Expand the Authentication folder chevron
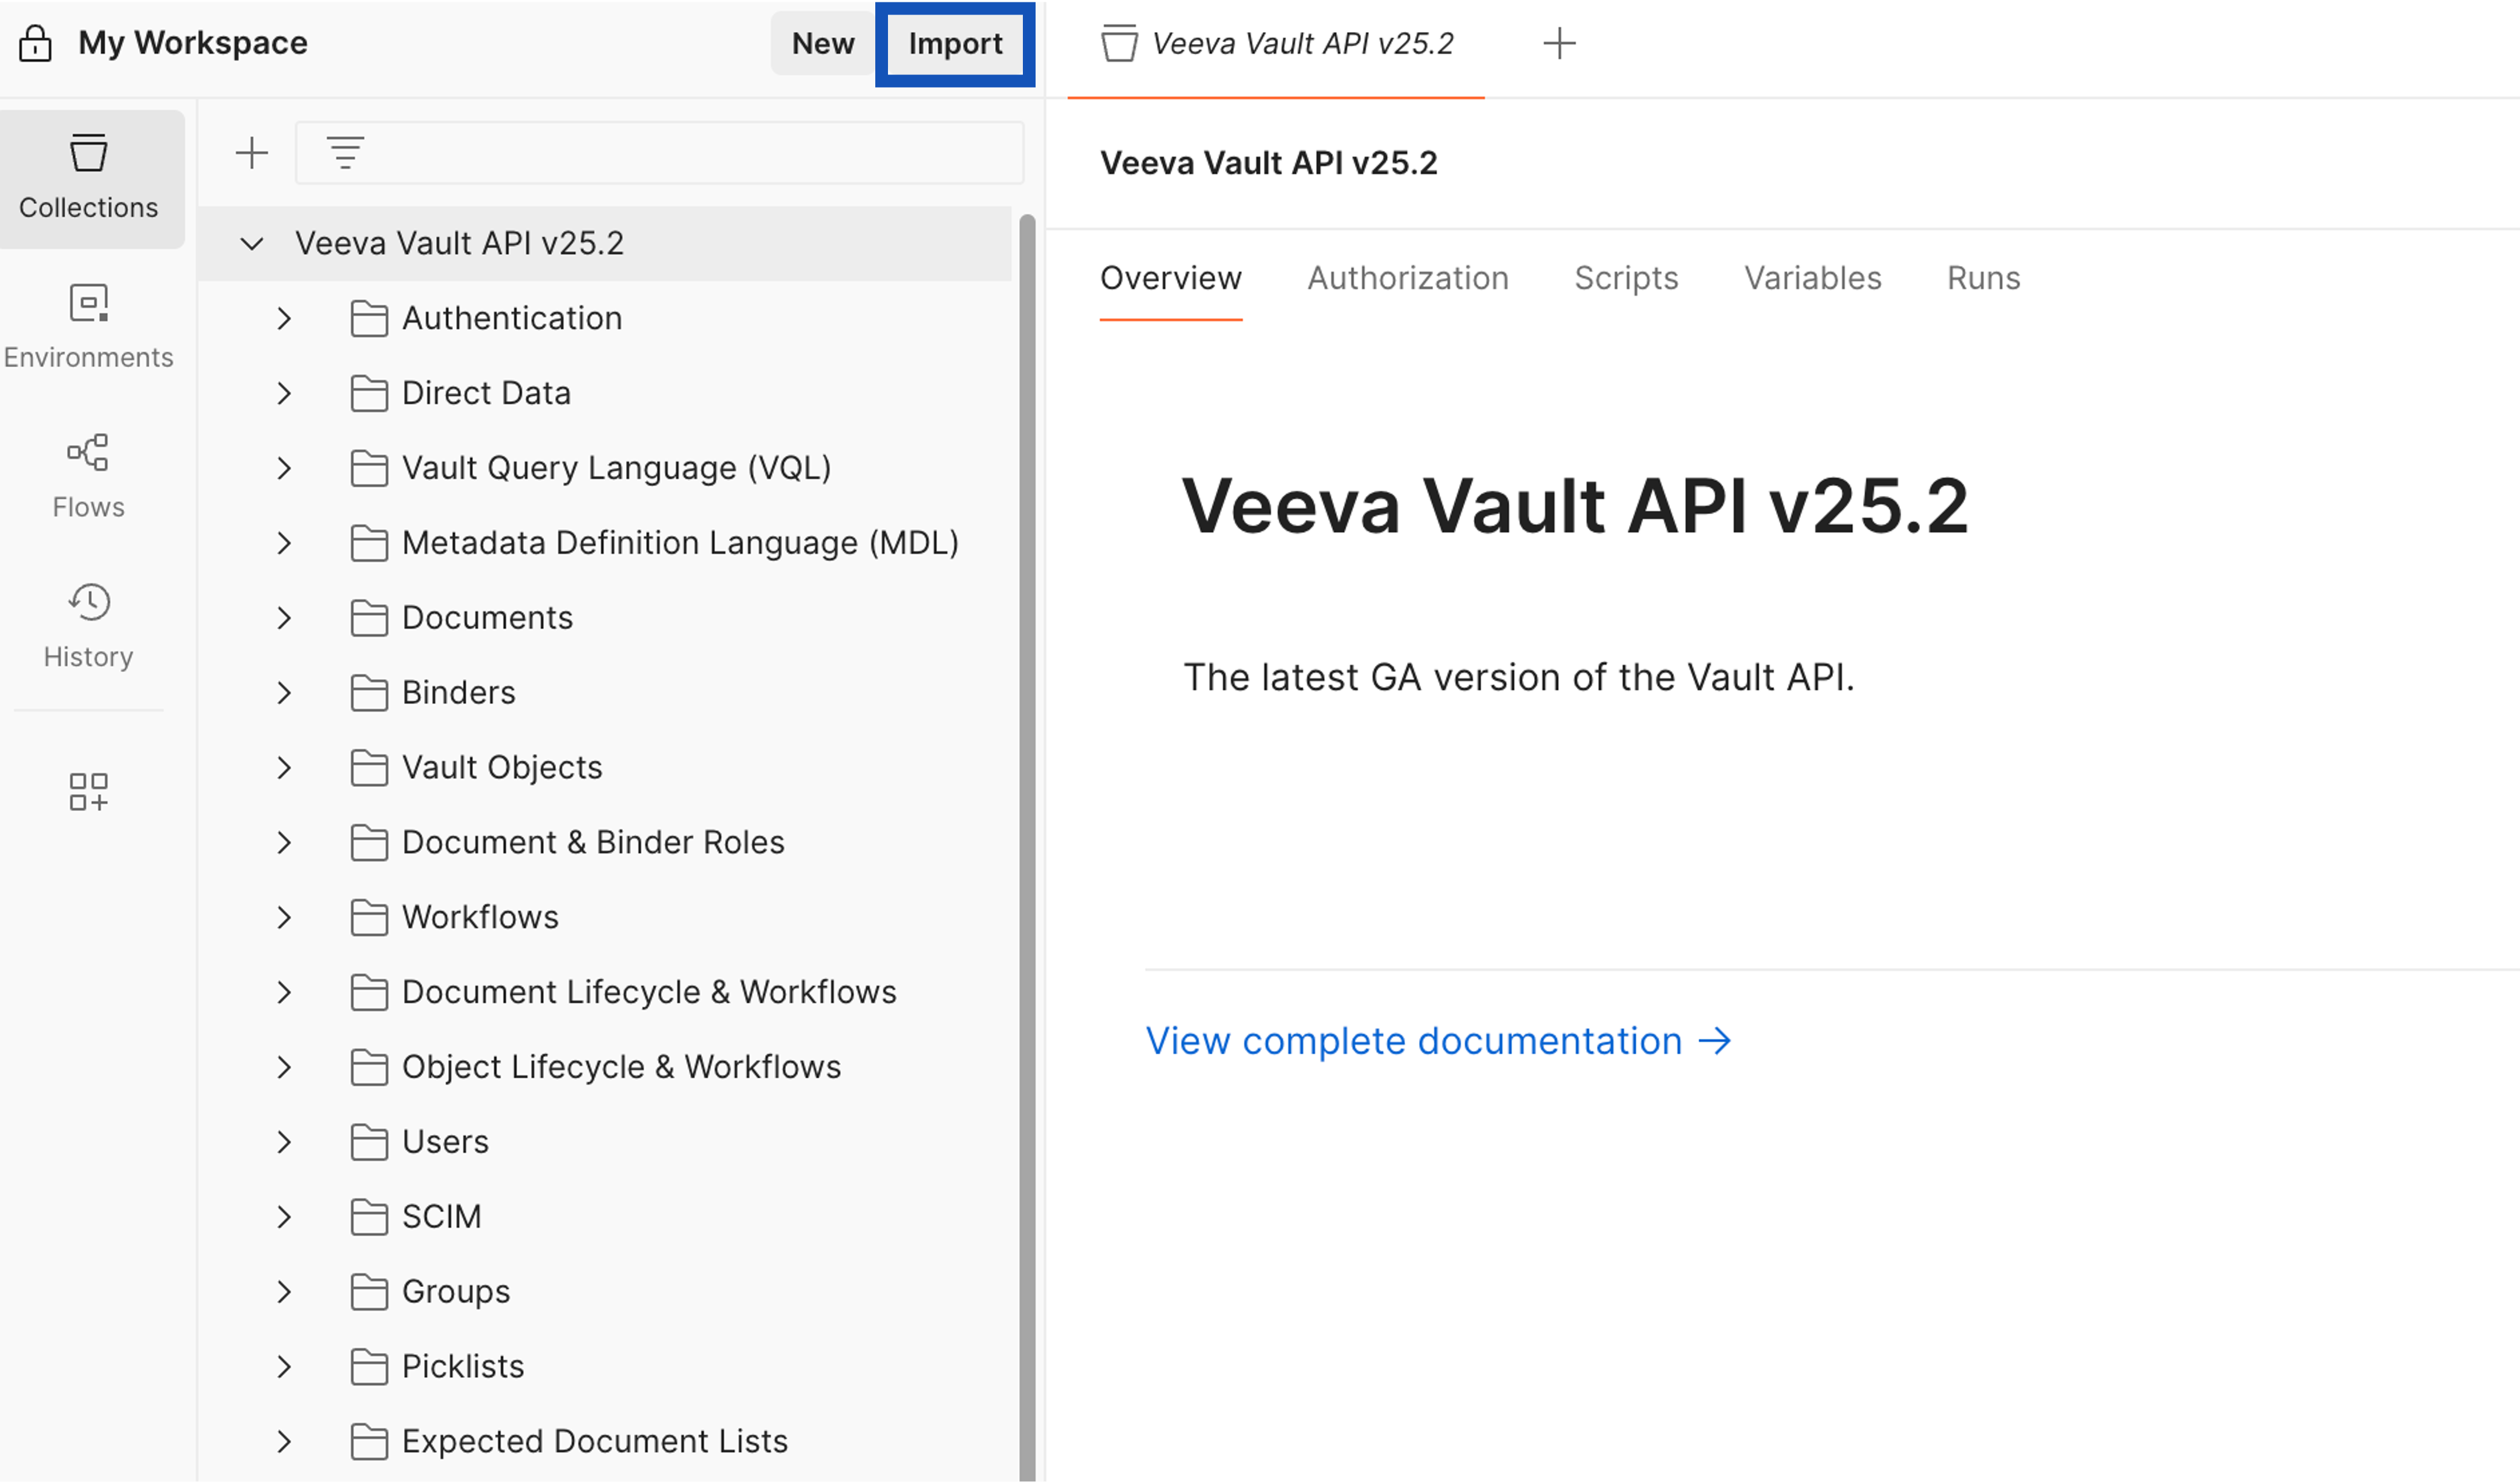Image resolution: width=2520 pixels, height=1483 pixels. [284, 318]
